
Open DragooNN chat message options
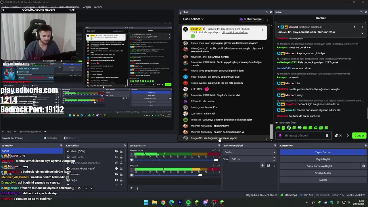pos(267,138)
